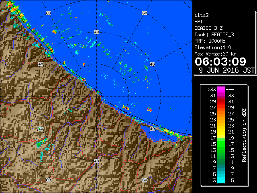Image resolution: width=257 pixels, height=193 pixels.
Task: Click the vertical 'Reflectivity in dBZ' label
Action: (x=244, y=135)
